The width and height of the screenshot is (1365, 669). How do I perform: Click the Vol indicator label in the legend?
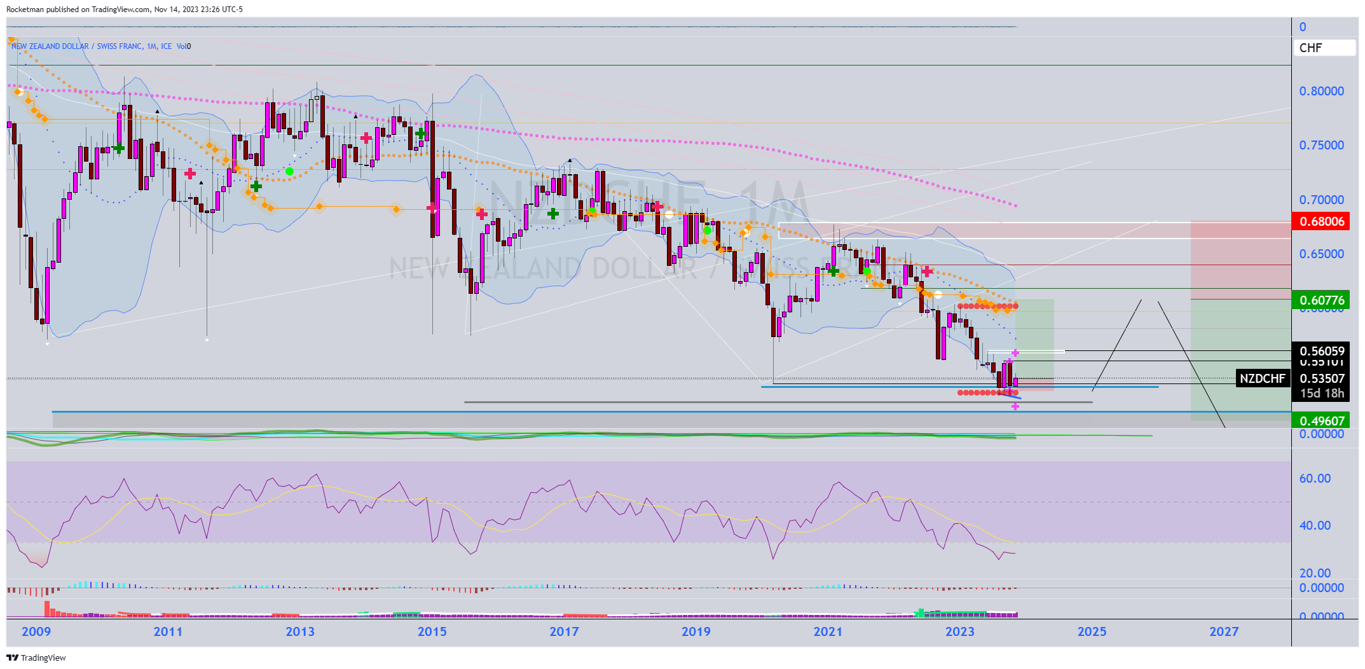click(183, 46)
